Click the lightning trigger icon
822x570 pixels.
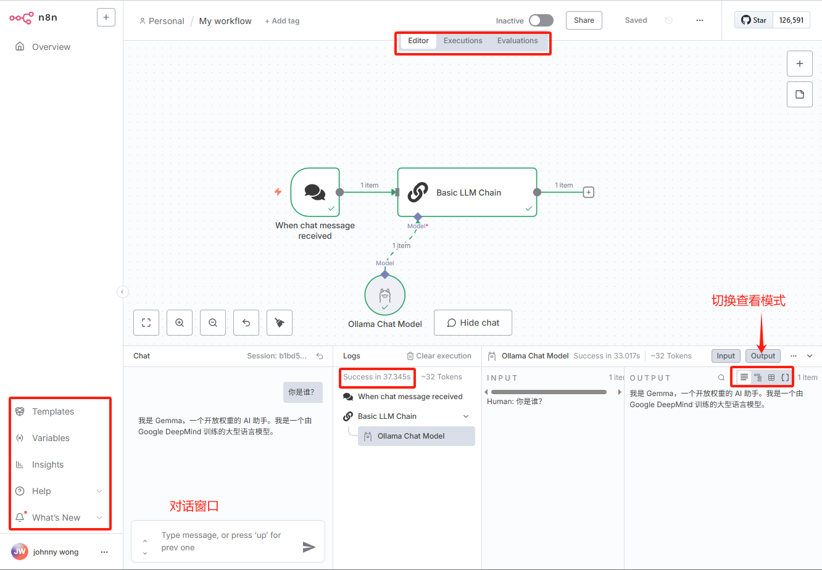(x=278, y=192)
